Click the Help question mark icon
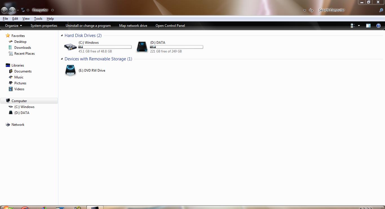This screenshot has height=209, width=385. 379,26
